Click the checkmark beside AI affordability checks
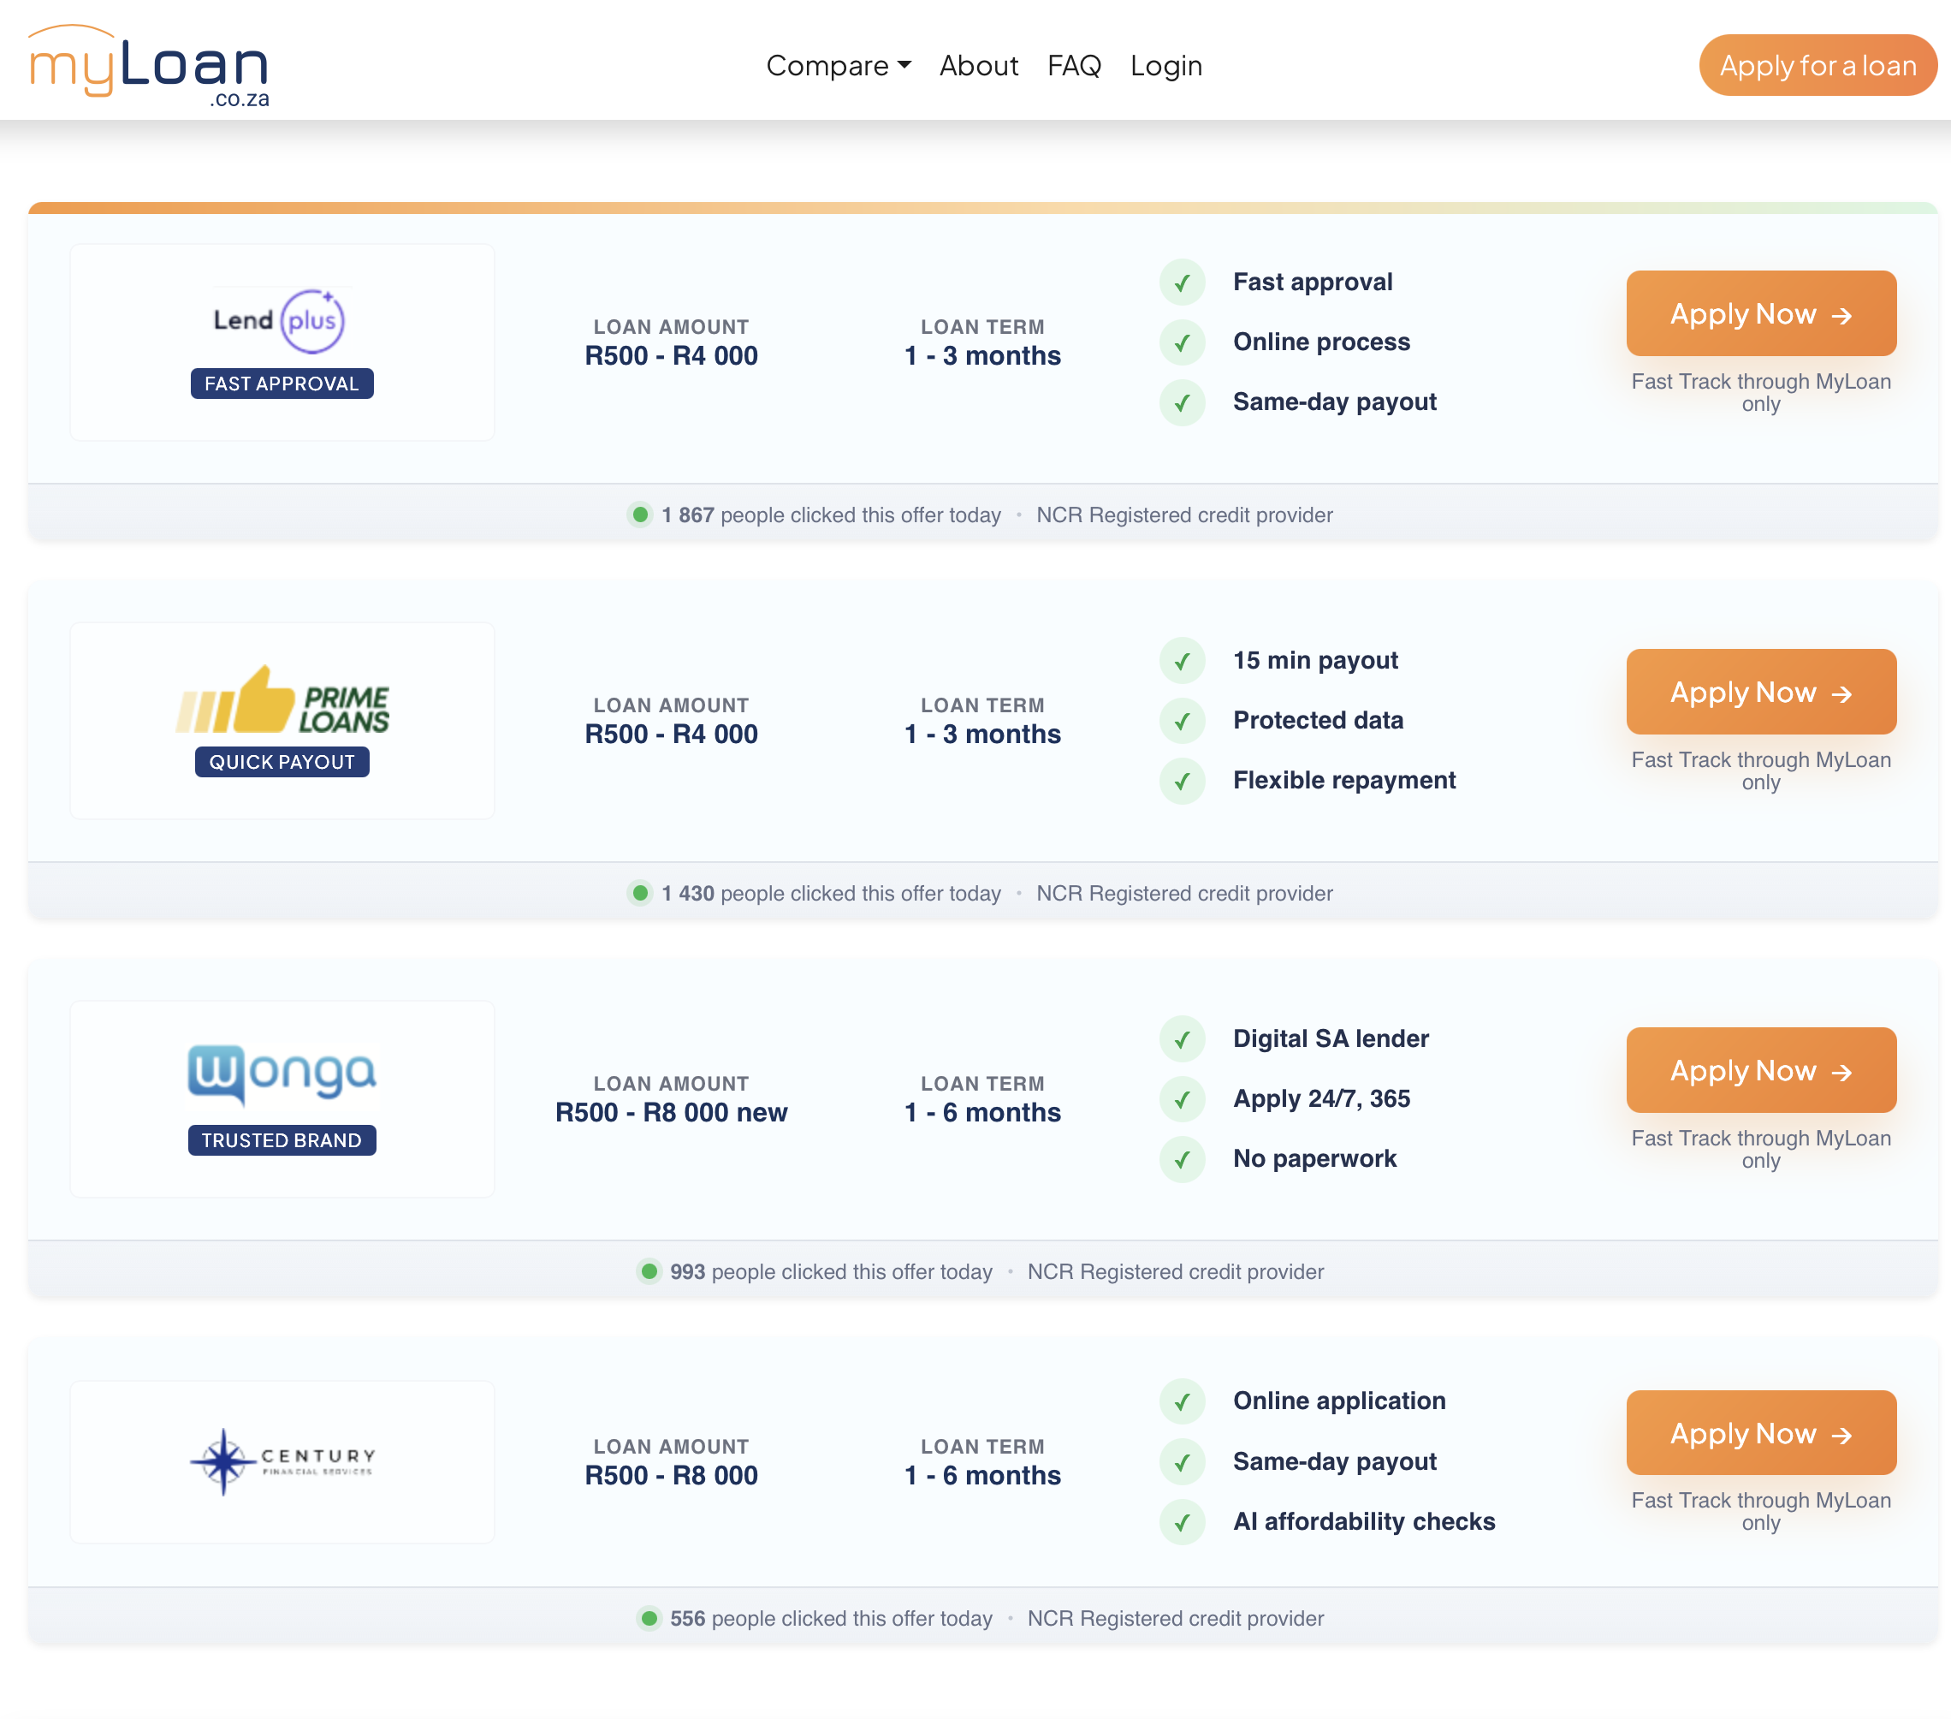The height and width of the screenshot is (1719, 1951). point(1182,1522)
